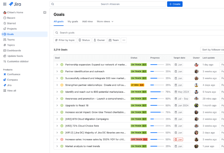Viewport: 224px width, 153px height.
Task: Toggle the Status filter button
Action: pyautogui.click(x=84, y=40)
